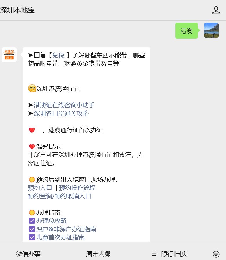Open the account profile icon

216,10
